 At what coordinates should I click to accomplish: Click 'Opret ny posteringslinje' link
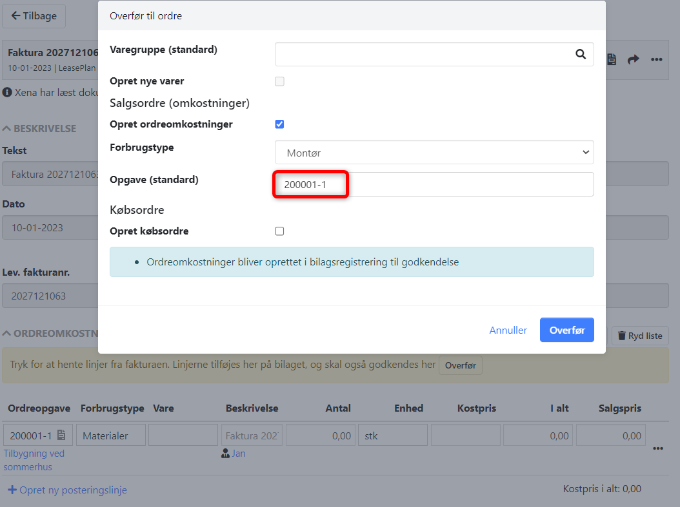click(67, 490)
